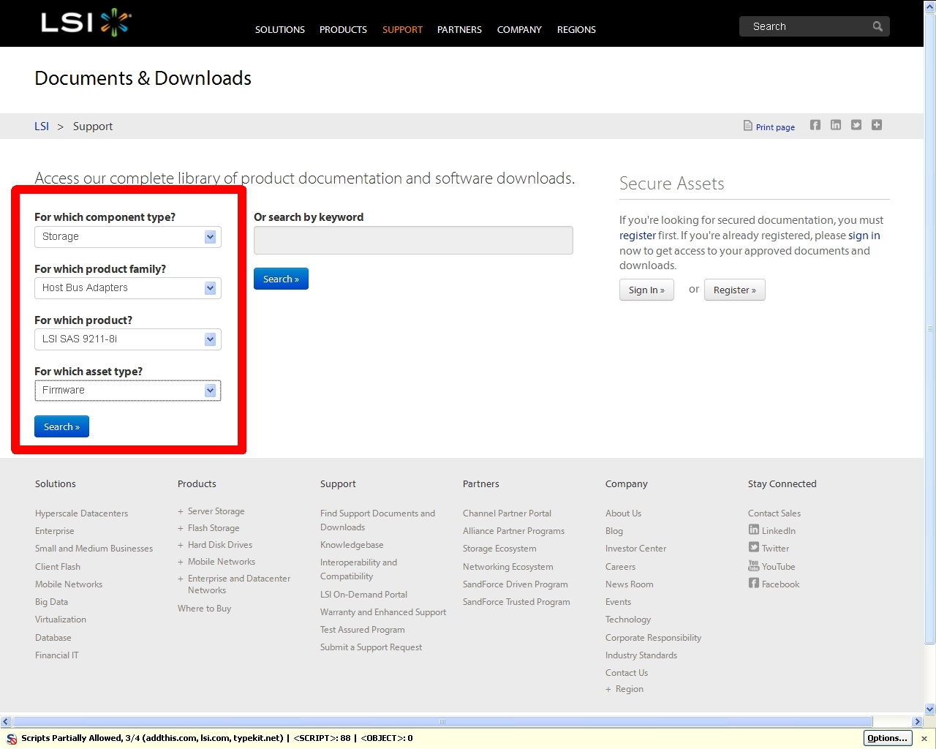Share page via Twitter icon in breadcrumb bar
Image resolution: width=936 pixels, height=749 pixels.
[x=856, y=125]
